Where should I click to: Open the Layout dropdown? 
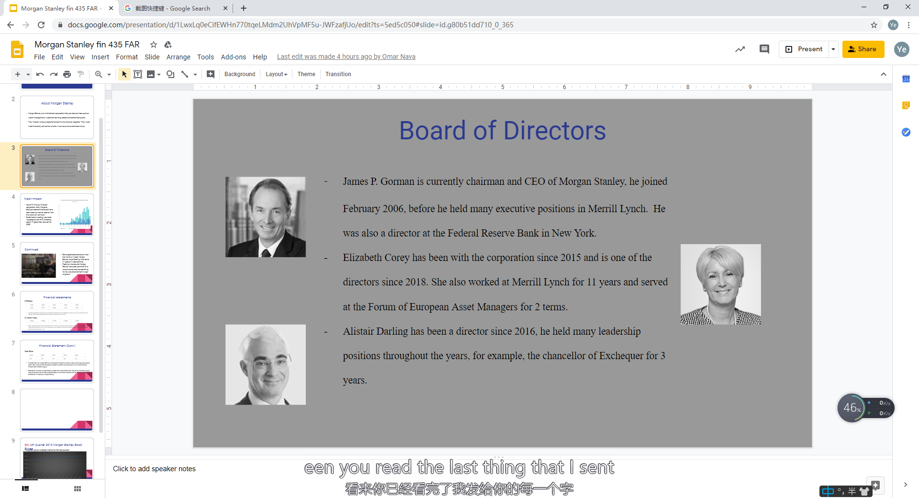click(277, 74)
